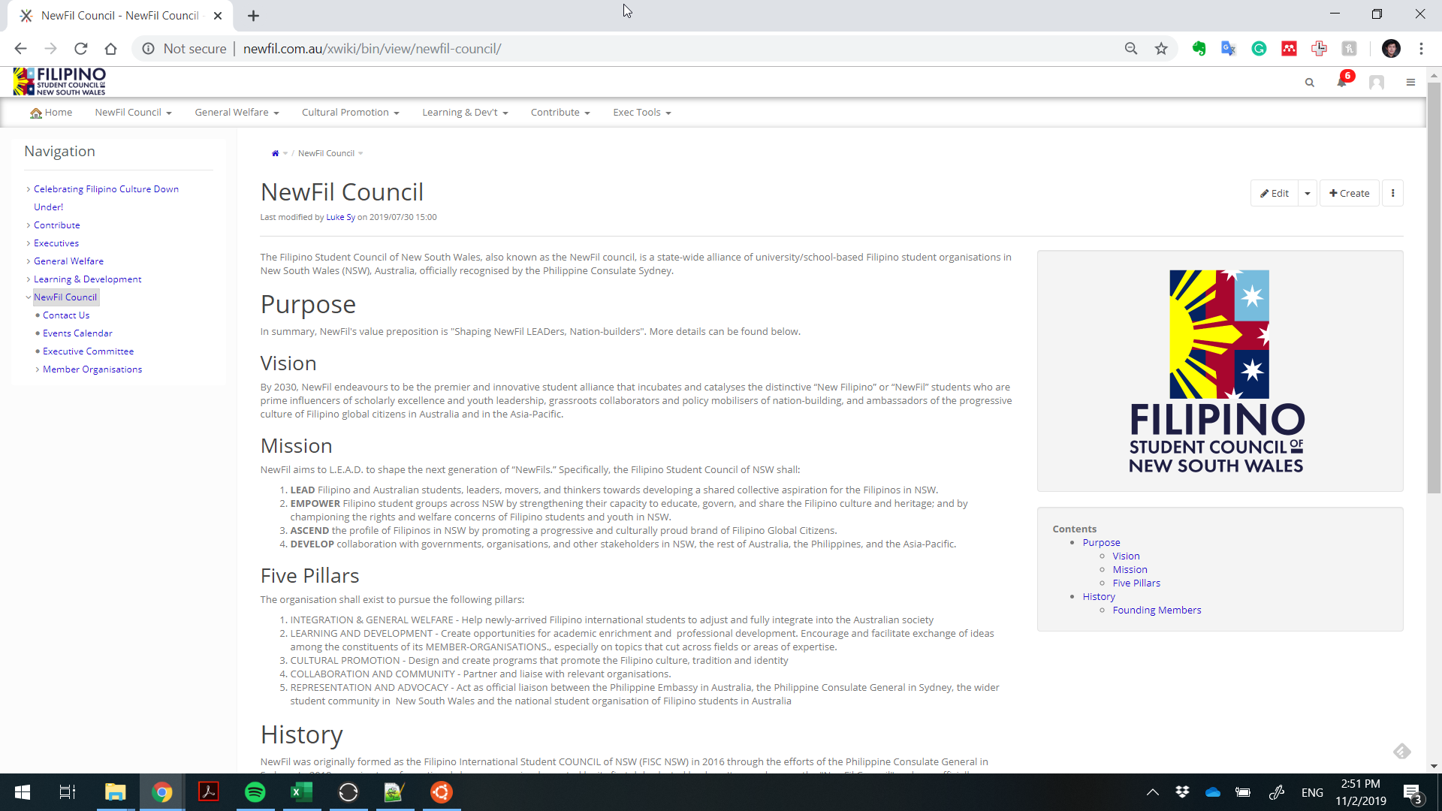Open Excel from the taskbar

point(302,792)
